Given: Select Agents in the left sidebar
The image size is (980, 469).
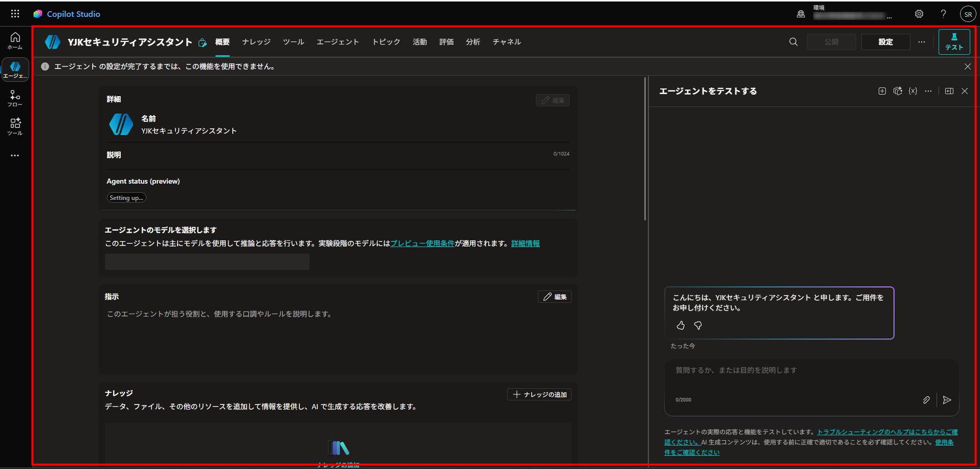Looking at the screenshot, I should click(x=15, y=70).
